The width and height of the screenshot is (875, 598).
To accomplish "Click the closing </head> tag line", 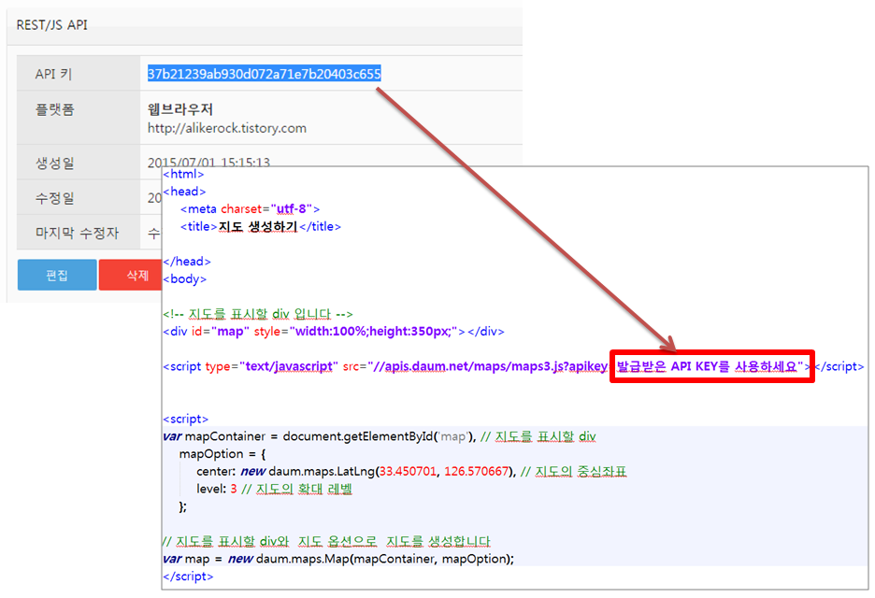I will 187,261.
